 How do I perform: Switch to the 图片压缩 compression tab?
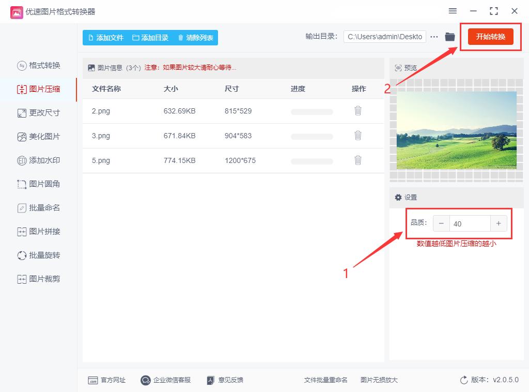tap(39, 89)
